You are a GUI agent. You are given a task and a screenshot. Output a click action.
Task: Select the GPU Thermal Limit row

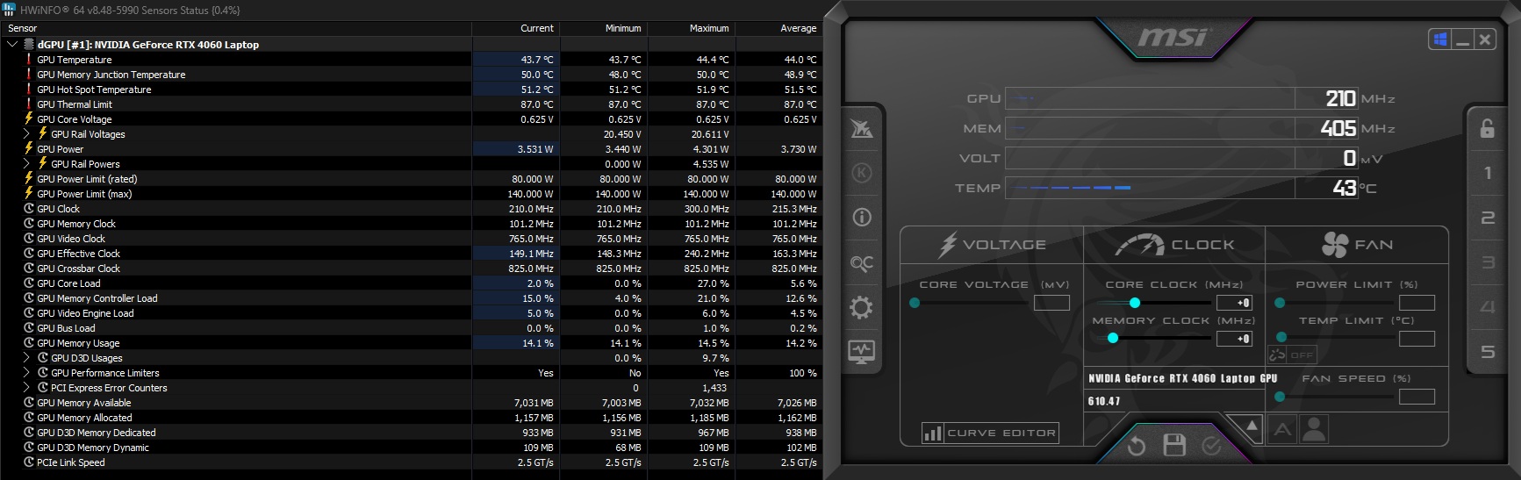point(412,104)
